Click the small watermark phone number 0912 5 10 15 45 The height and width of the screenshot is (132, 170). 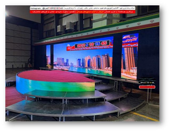[147, 83]
